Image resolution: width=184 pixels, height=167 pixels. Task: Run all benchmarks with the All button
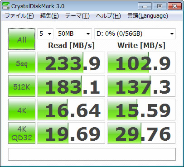pos(22,39)
